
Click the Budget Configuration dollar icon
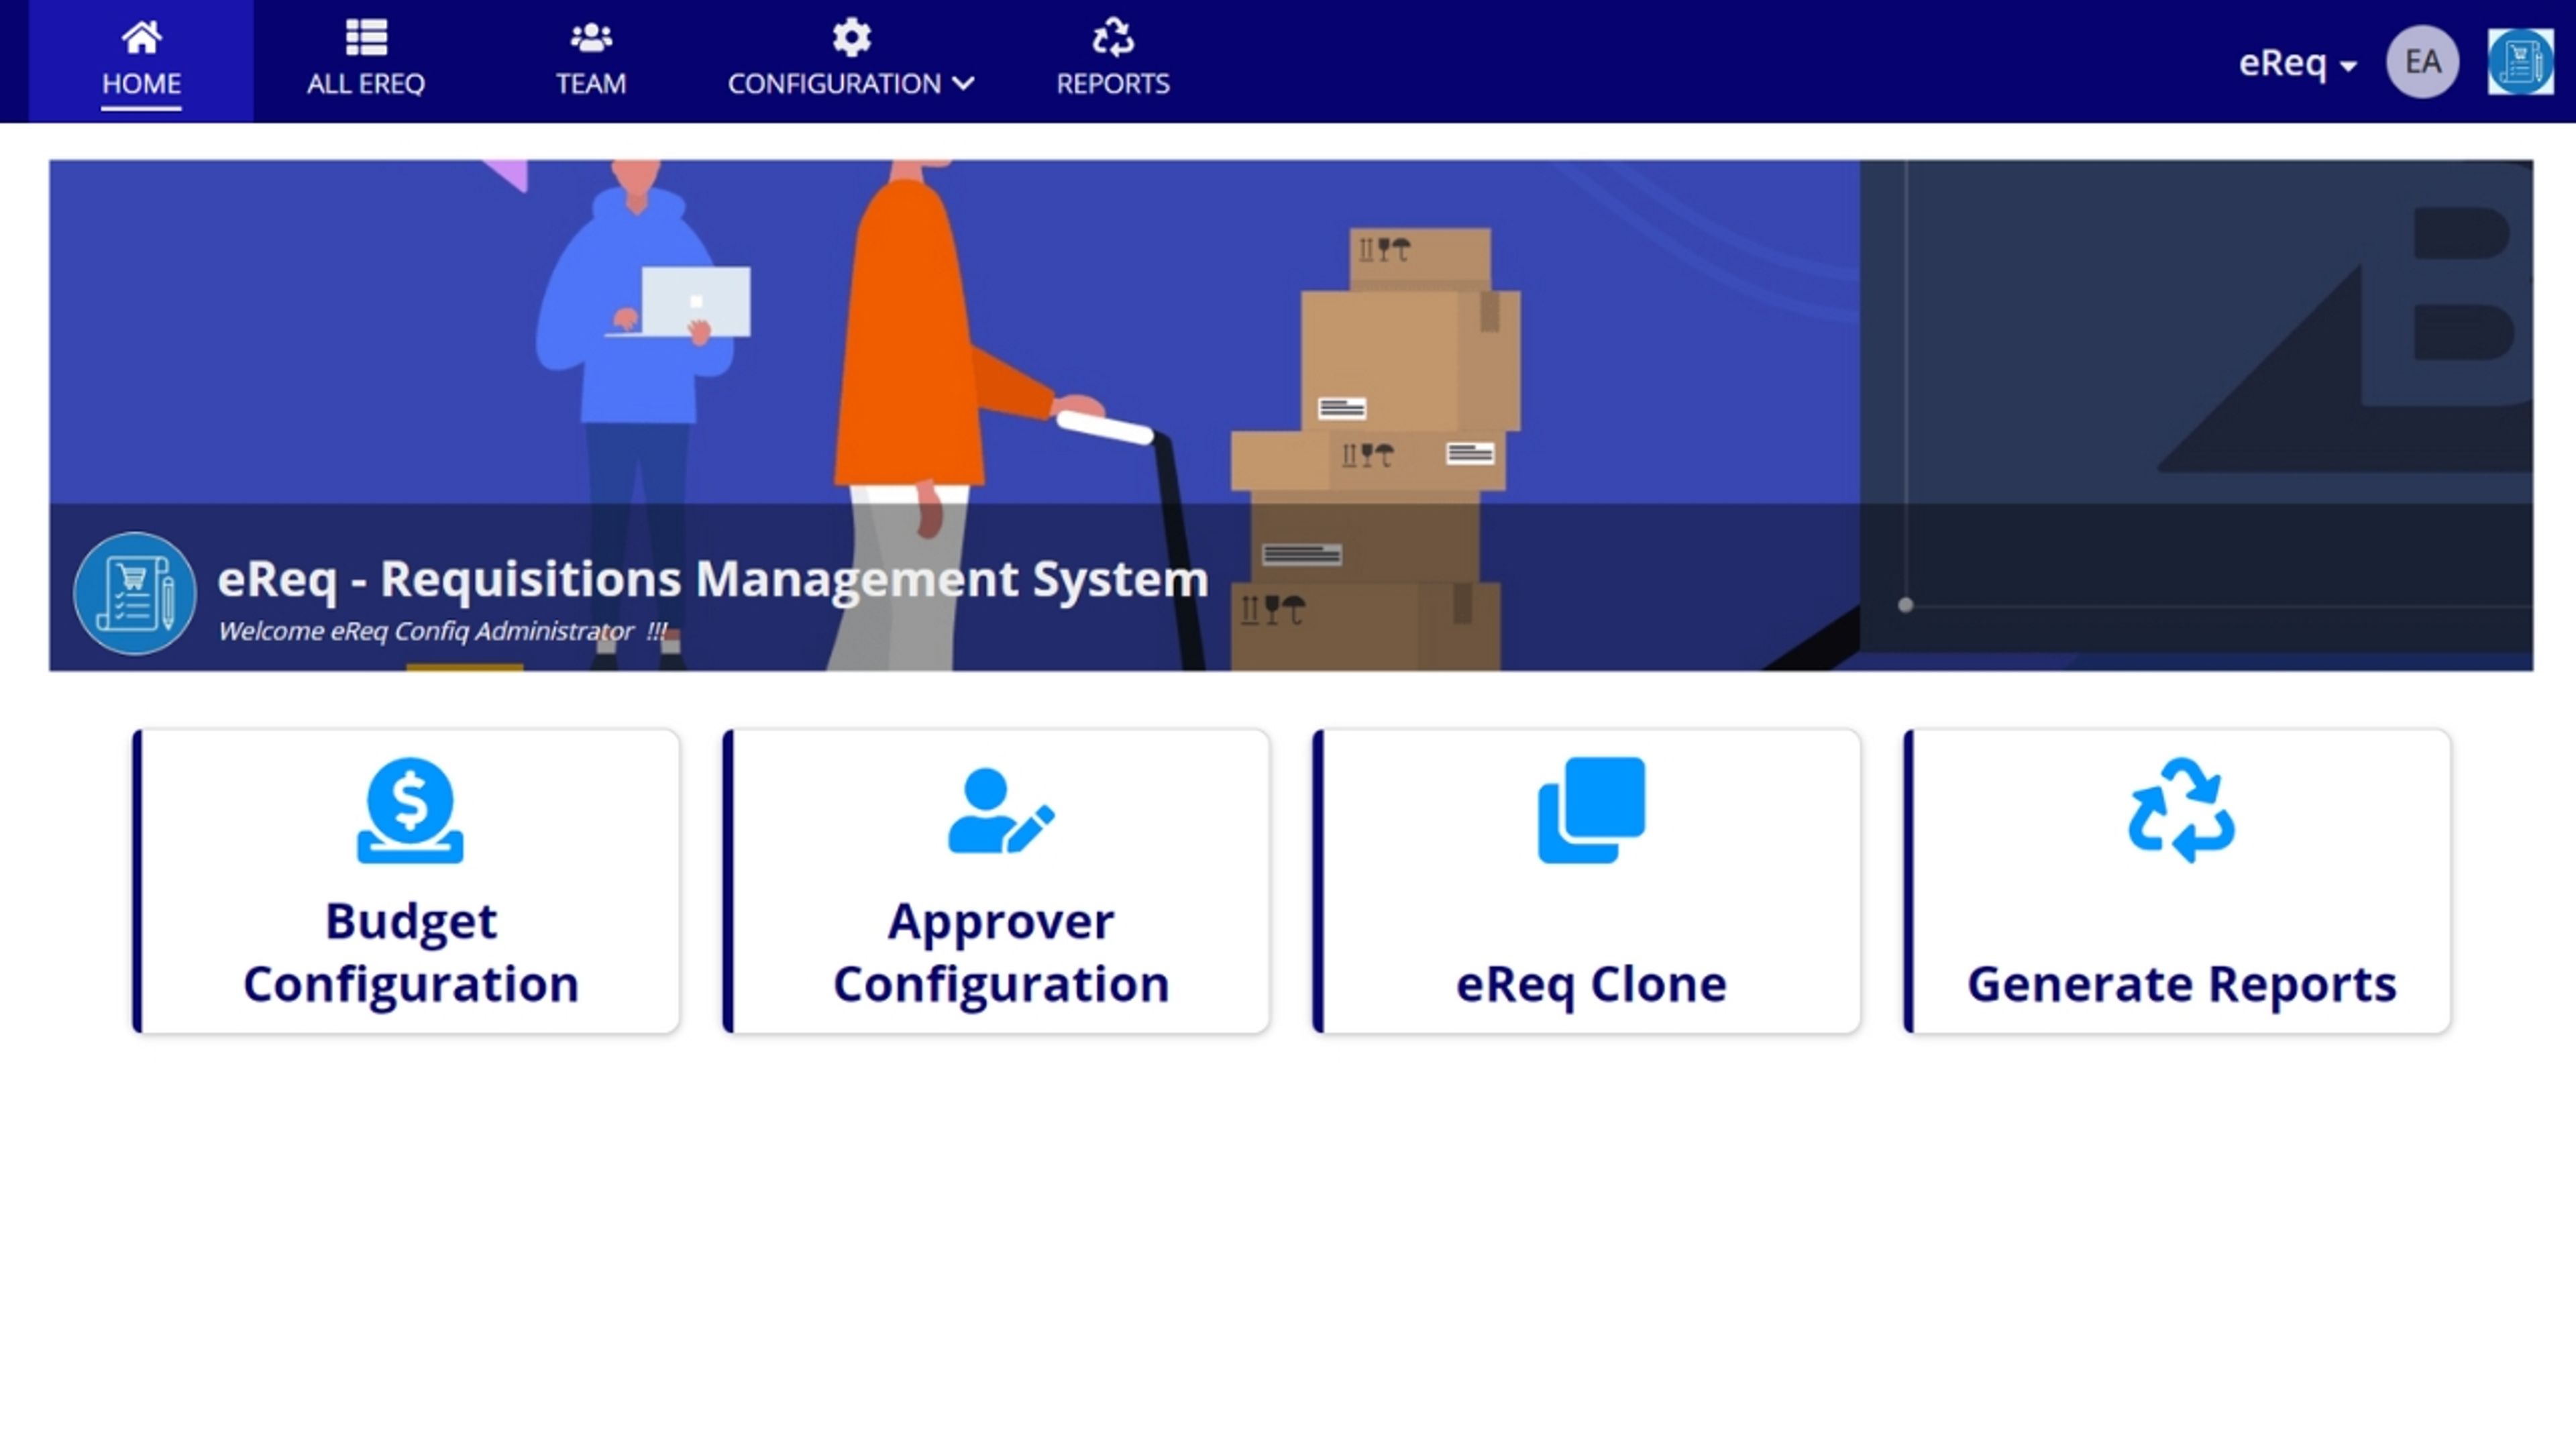click(x=410, y=810)
